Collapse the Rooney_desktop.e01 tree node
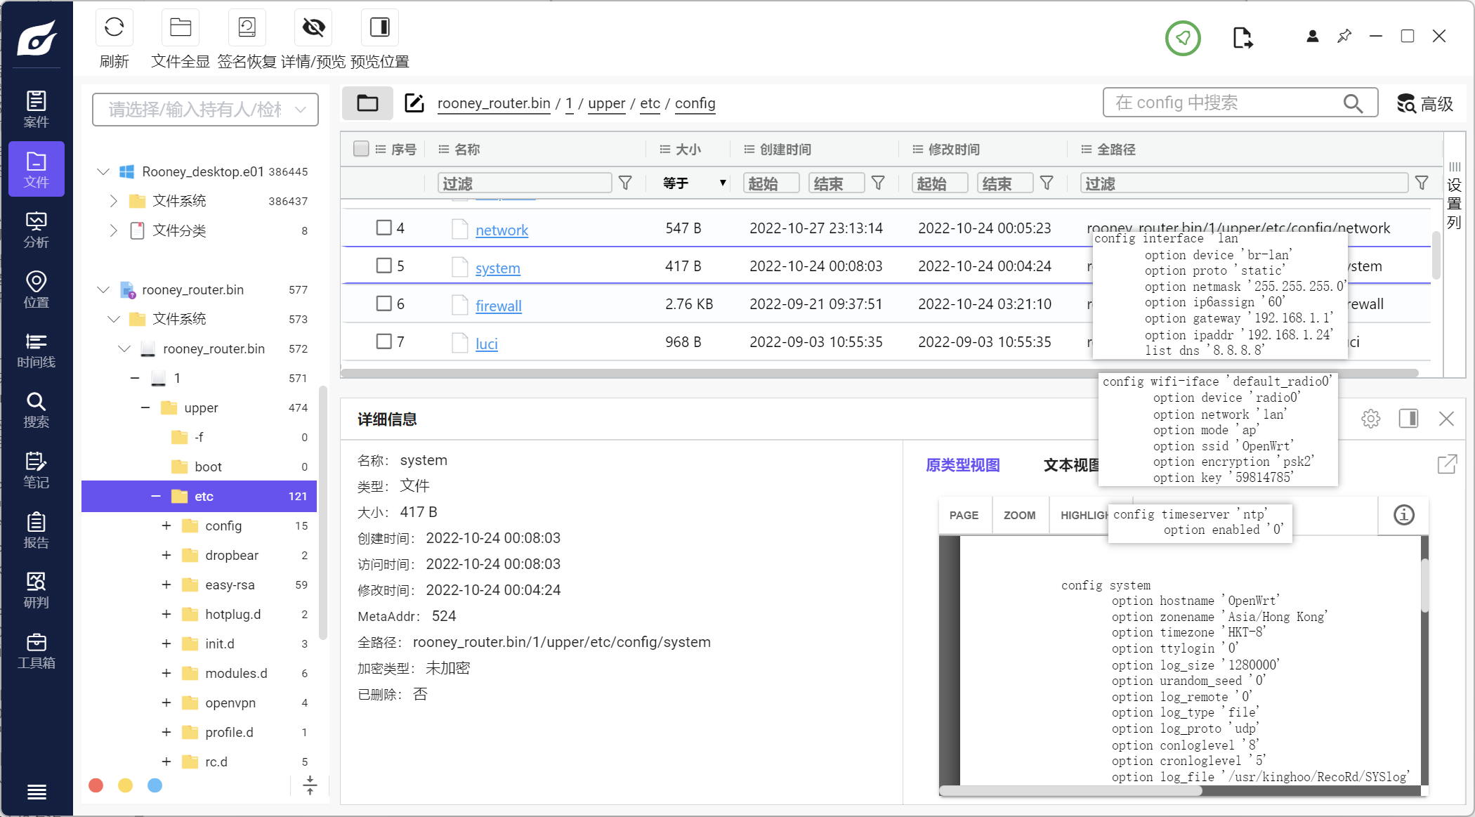The height and width of the screenshot is (817, 1475). click(103, 171)
